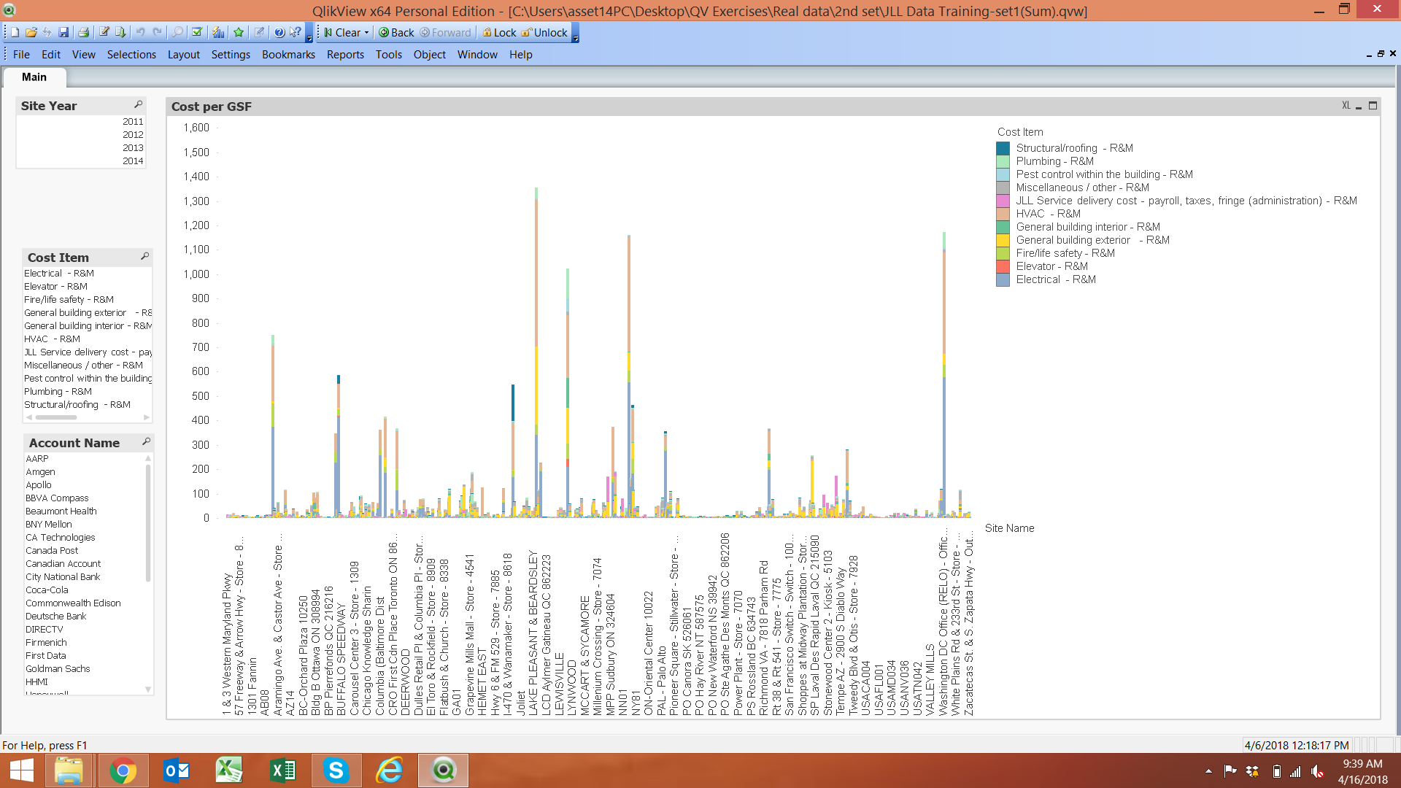Switch to the Main sheet tab

(x=34, y=77)
